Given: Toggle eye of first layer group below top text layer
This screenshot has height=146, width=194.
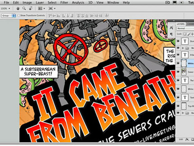Looking at the screenshot, I should 178,48.
